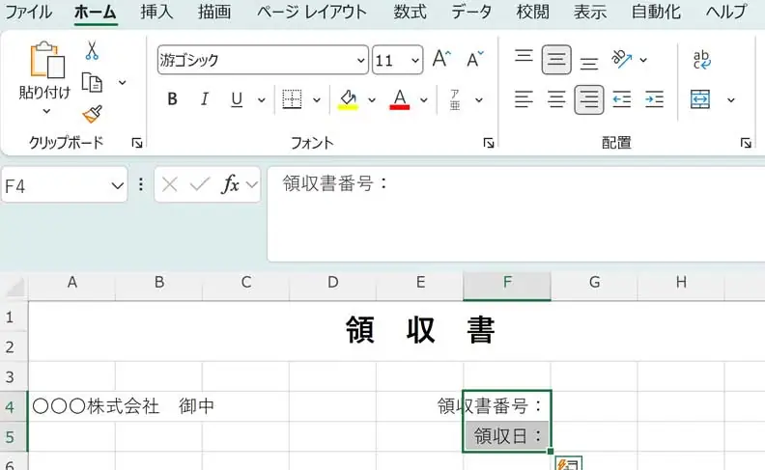Apply the borders icon
The width and height of the screenshot is (765, 470).
292,99
